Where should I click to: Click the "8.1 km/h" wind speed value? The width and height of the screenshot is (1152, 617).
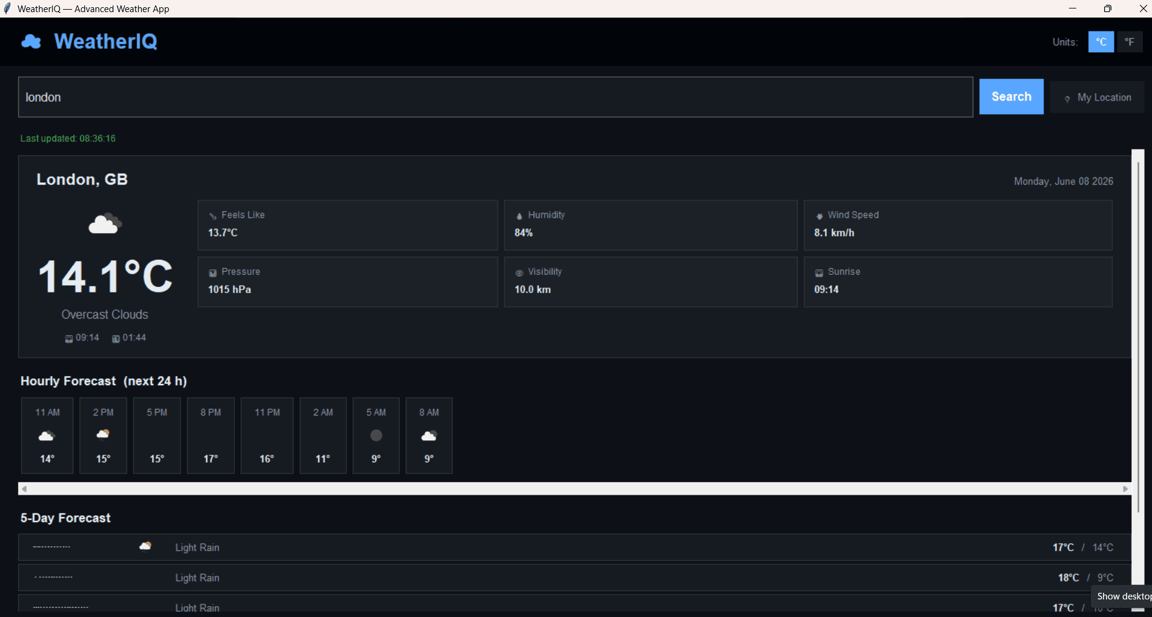834,233
